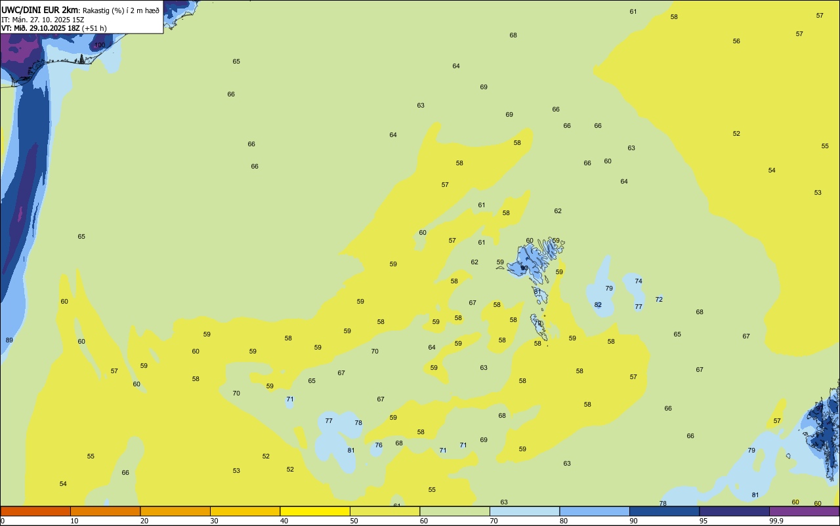The height and width of the screenshot is (526, 840).
Task: Select the 50–60 legend color band
Action: pos(385,511)
